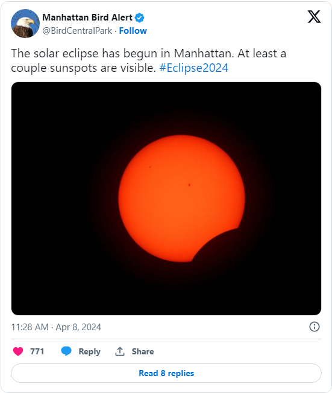Click the Reply label text
The height and width of the screenshot is (393, 332).
[x=90, y=351]
